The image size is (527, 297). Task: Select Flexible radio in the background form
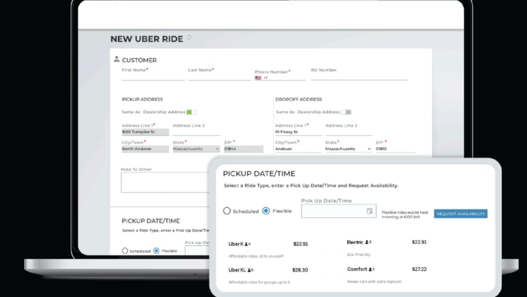point(156,251)
